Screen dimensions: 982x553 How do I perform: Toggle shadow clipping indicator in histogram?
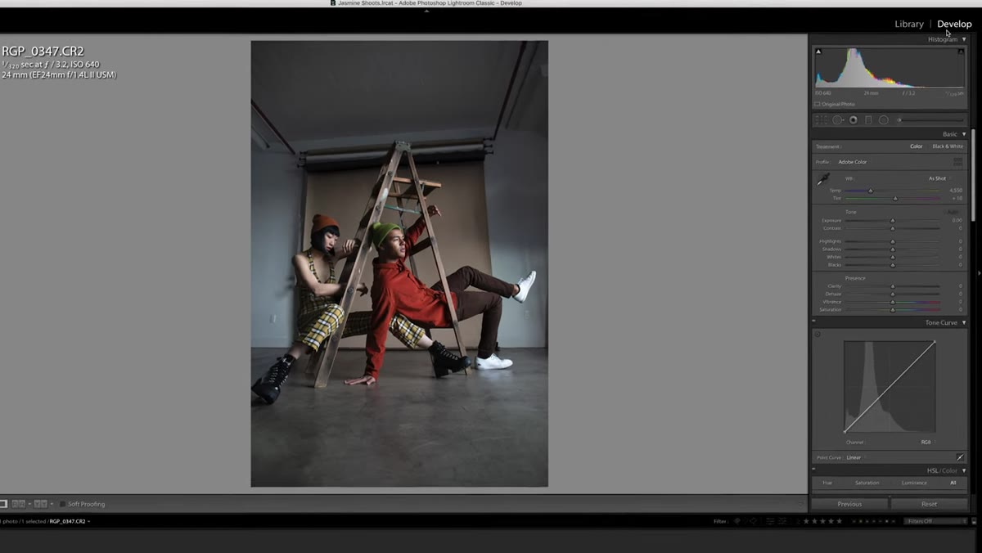pos(818,52)
